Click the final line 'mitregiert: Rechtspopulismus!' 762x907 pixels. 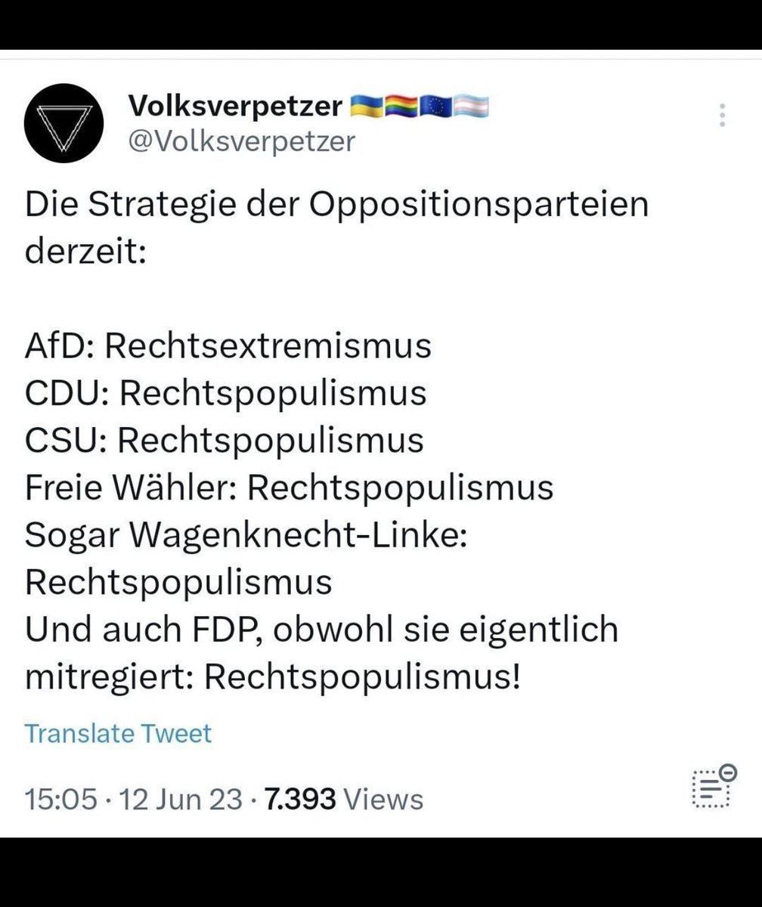tap(273, 677)
